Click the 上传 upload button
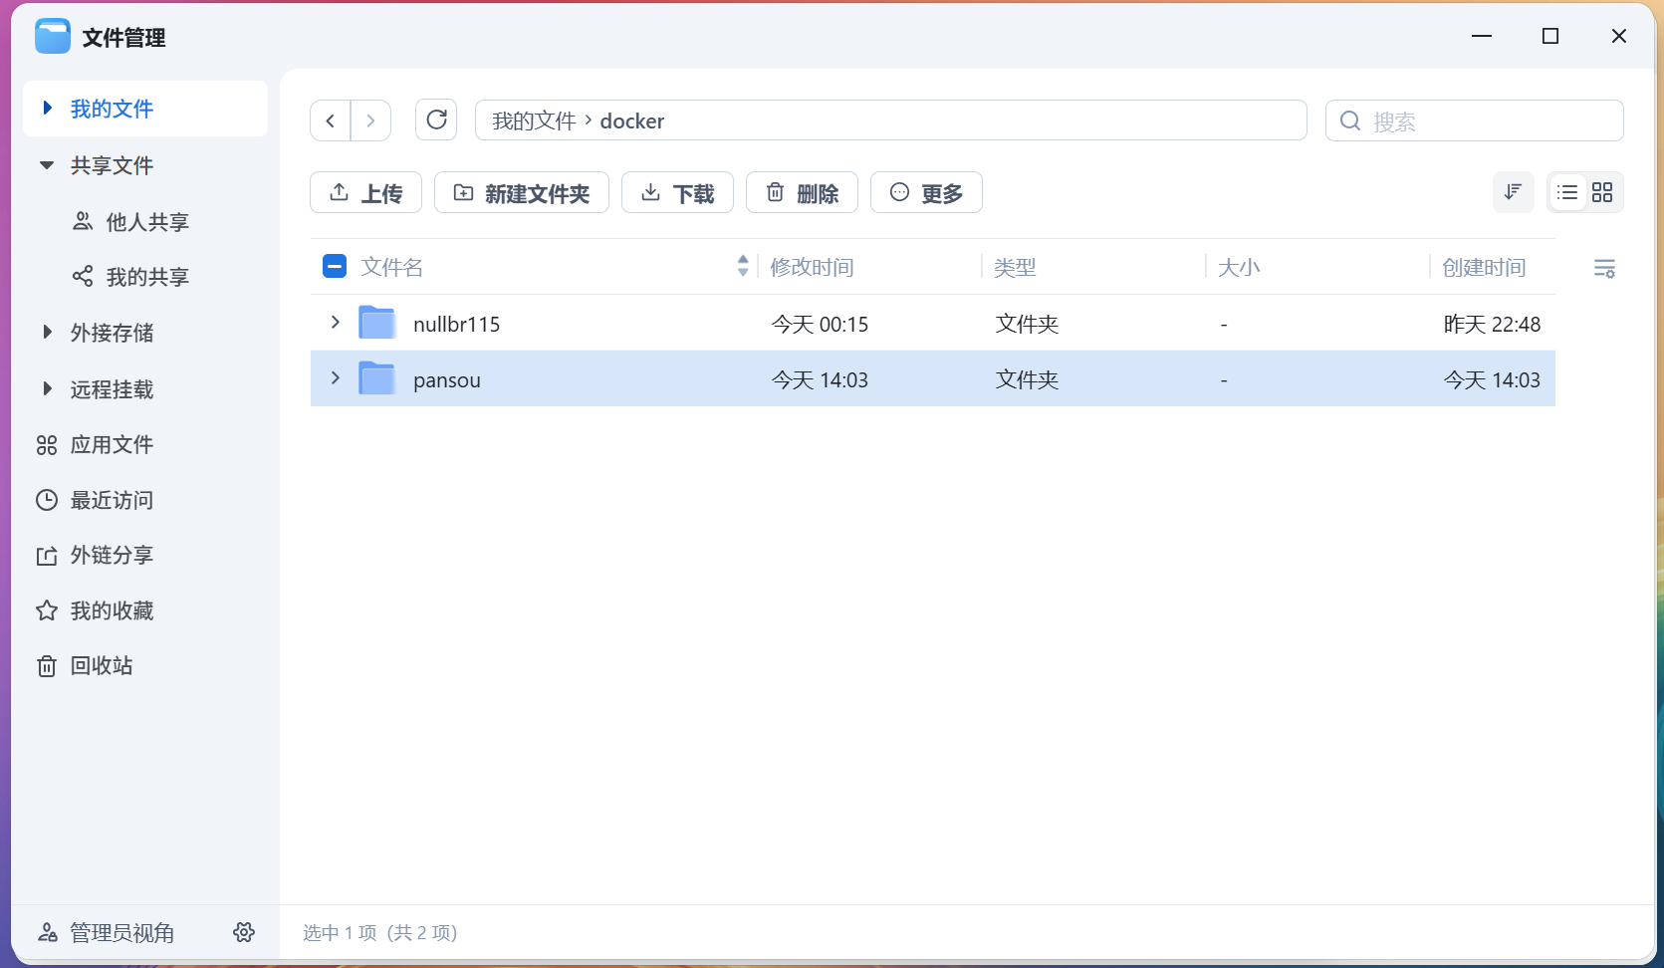 click(x=365, y=192)
